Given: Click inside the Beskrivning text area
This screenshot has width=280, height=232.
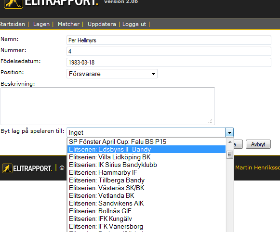Looking at the screenshot, I should click(x=107, y=106).
